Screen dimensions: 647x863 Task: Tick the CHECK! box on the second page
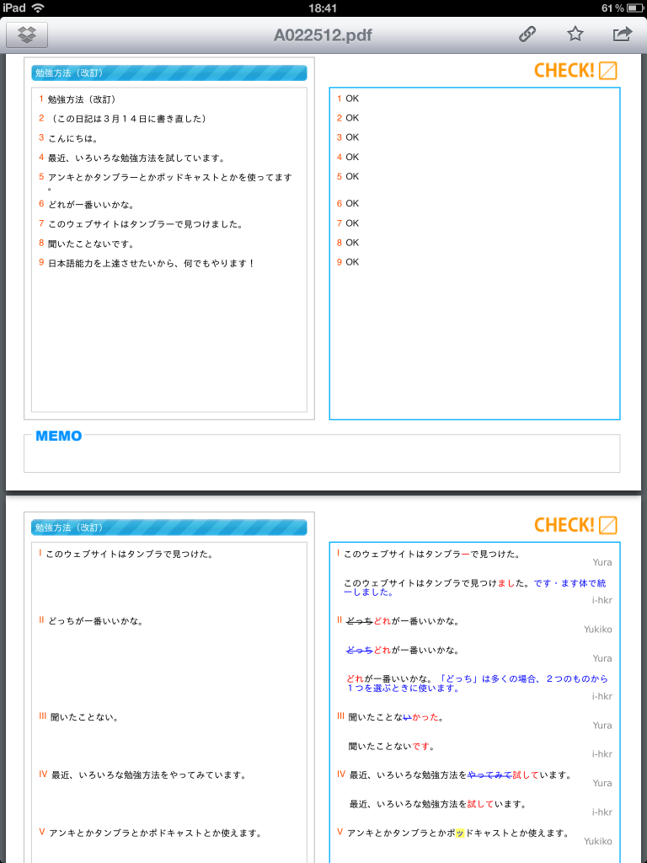[608, 526]
